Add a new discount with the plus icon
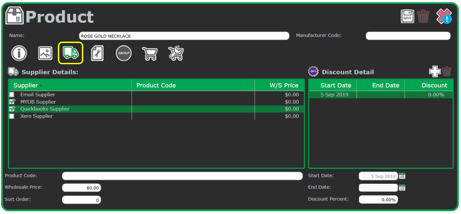Screen dimensions: 461x214 (x=435, y=72)
